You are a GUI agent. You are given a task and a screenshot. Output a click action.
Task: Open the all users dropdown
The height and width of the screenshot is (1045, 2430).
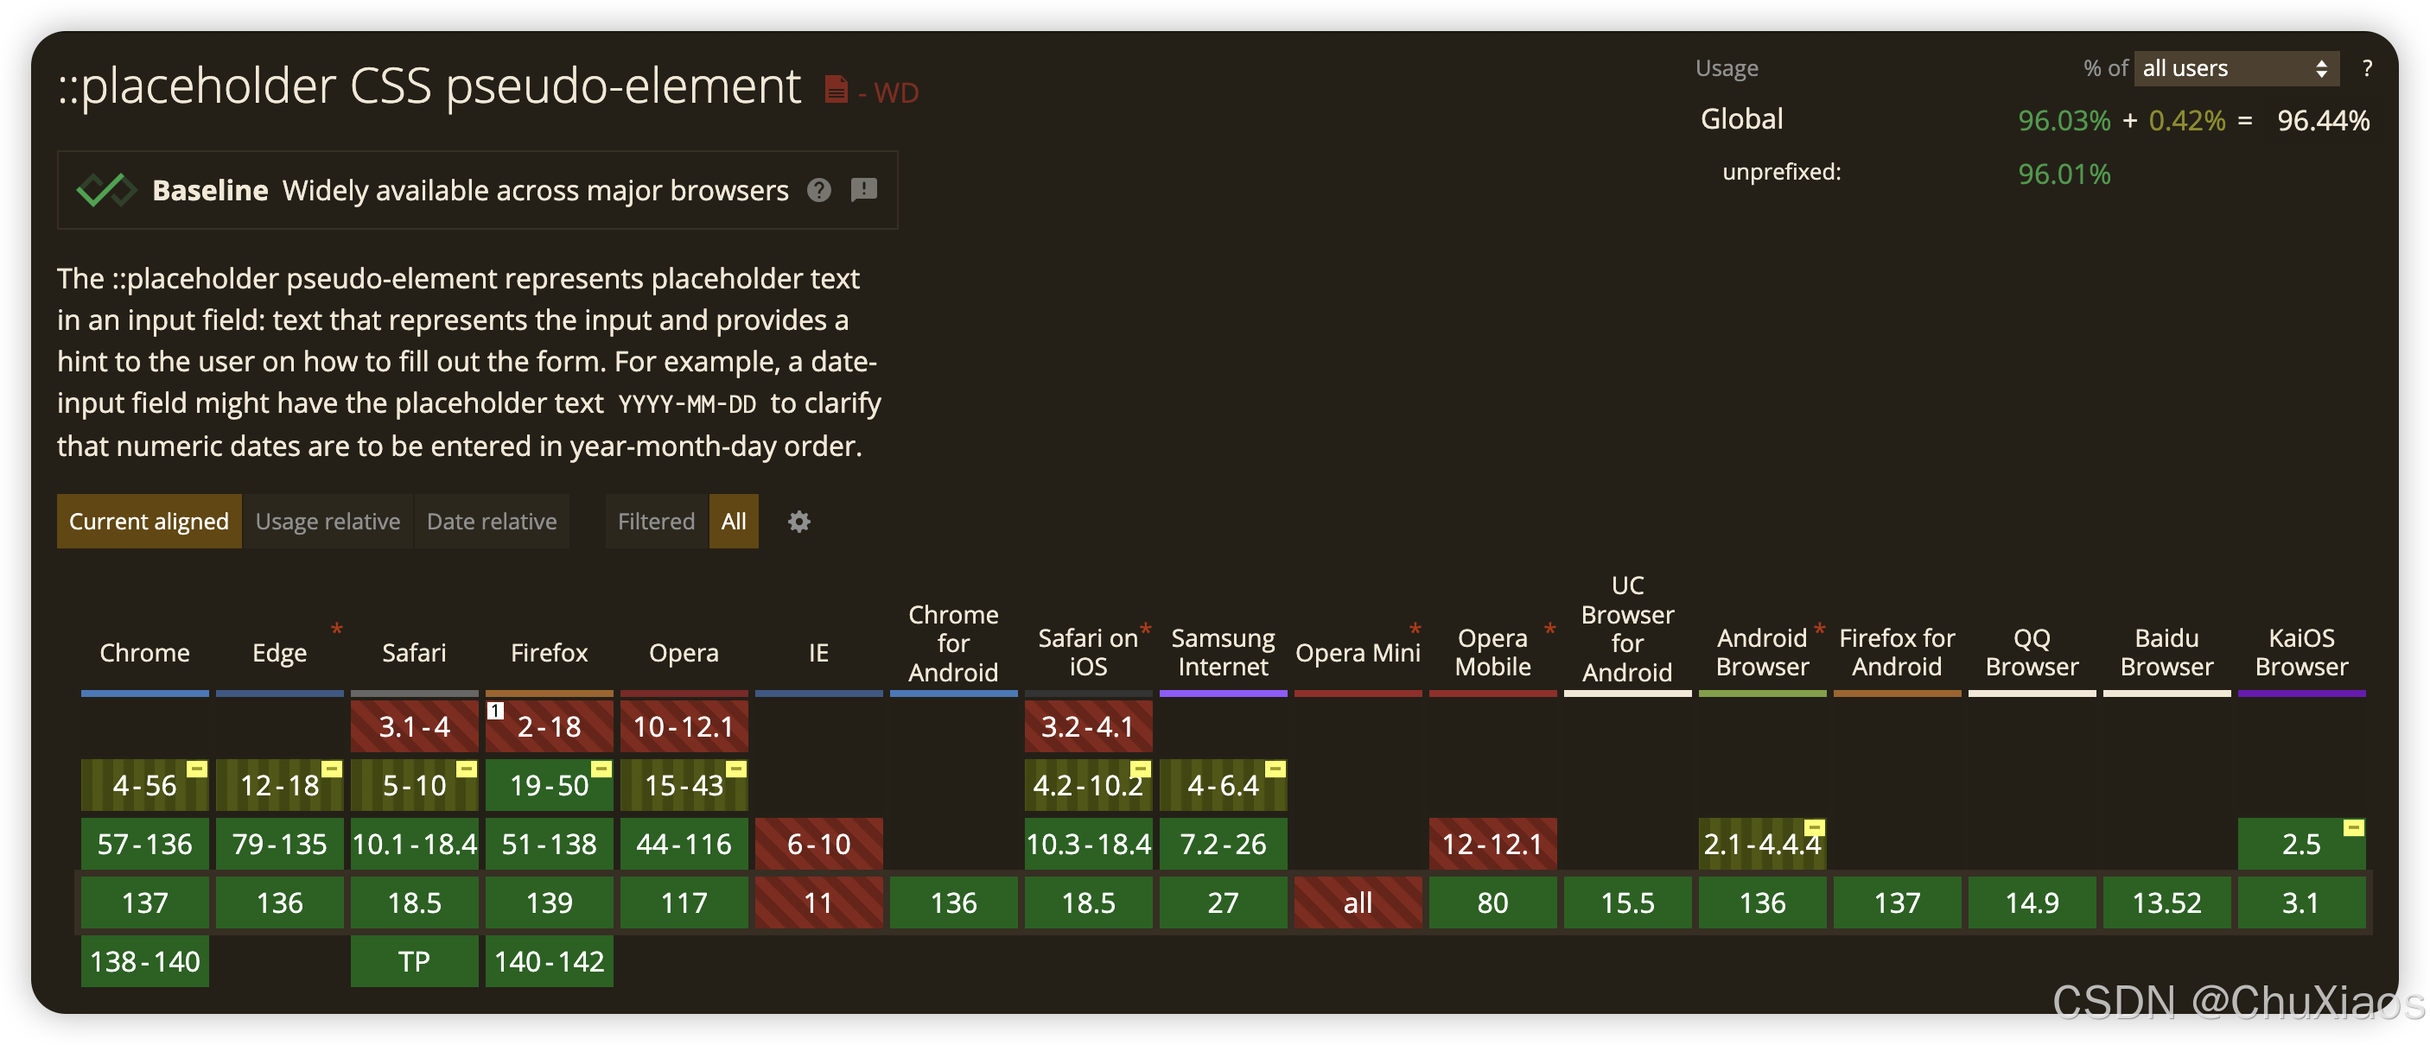click(x=2235, y=68)
